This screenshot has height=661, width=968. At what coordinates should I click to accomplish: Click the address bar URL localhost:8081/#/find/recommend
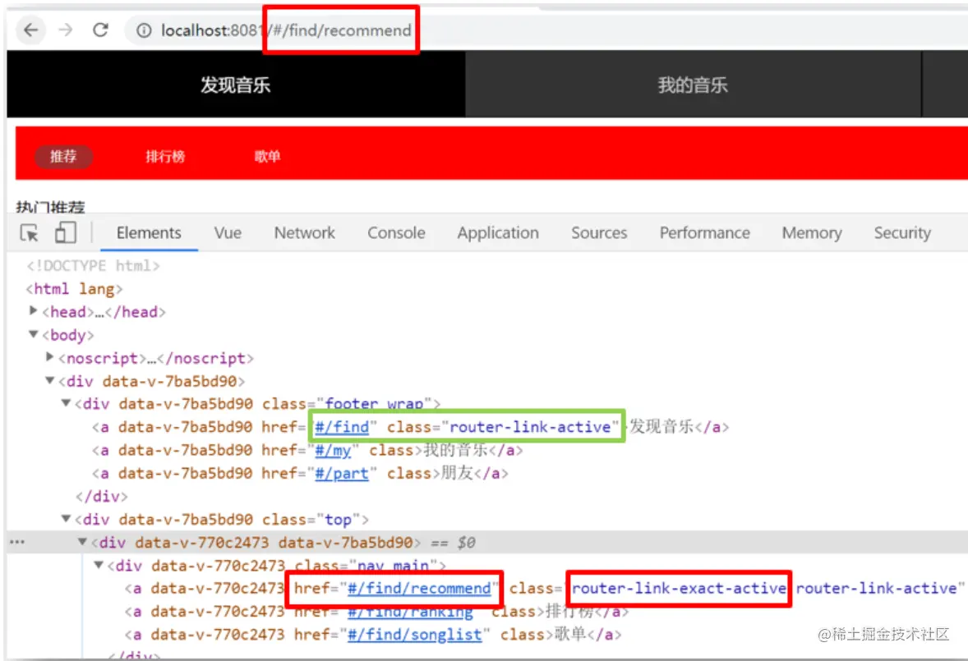coord(286,30)
